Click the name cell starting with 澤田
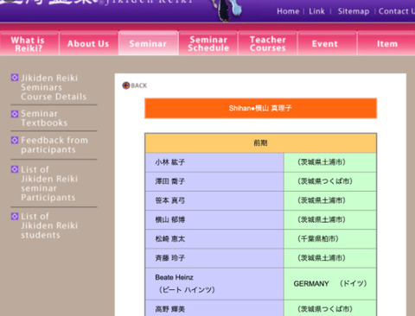 click(x=214, y=181)
